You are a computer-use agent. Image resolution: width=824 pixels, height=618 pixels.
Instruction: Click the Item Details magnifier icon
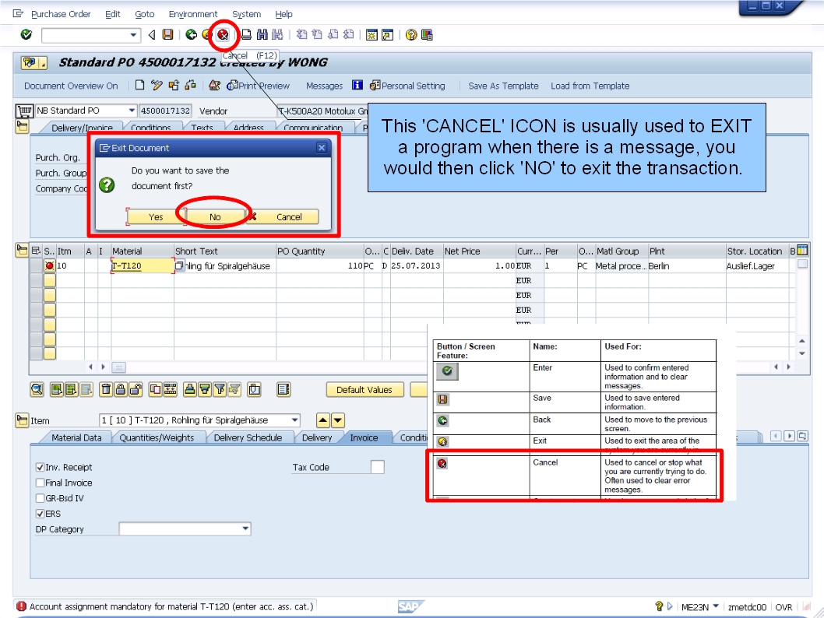[x=37, y=390]
